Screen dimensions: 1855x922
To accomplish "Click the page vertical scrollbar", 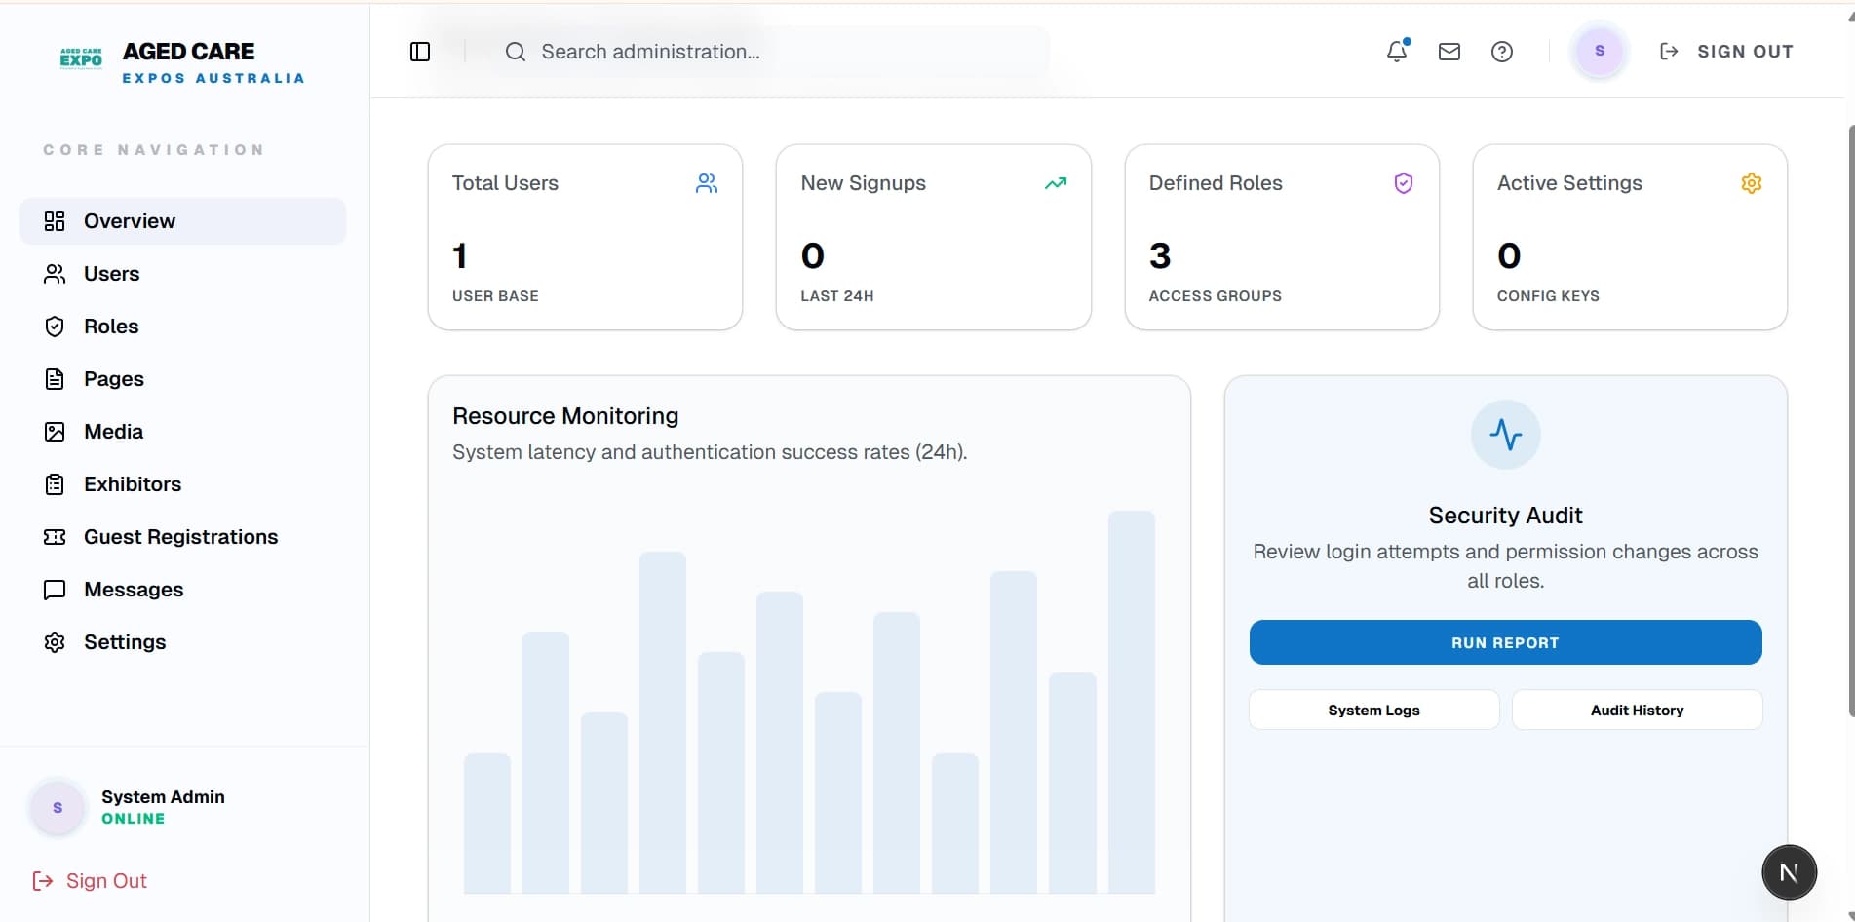I will click(x=1850, y=419).
